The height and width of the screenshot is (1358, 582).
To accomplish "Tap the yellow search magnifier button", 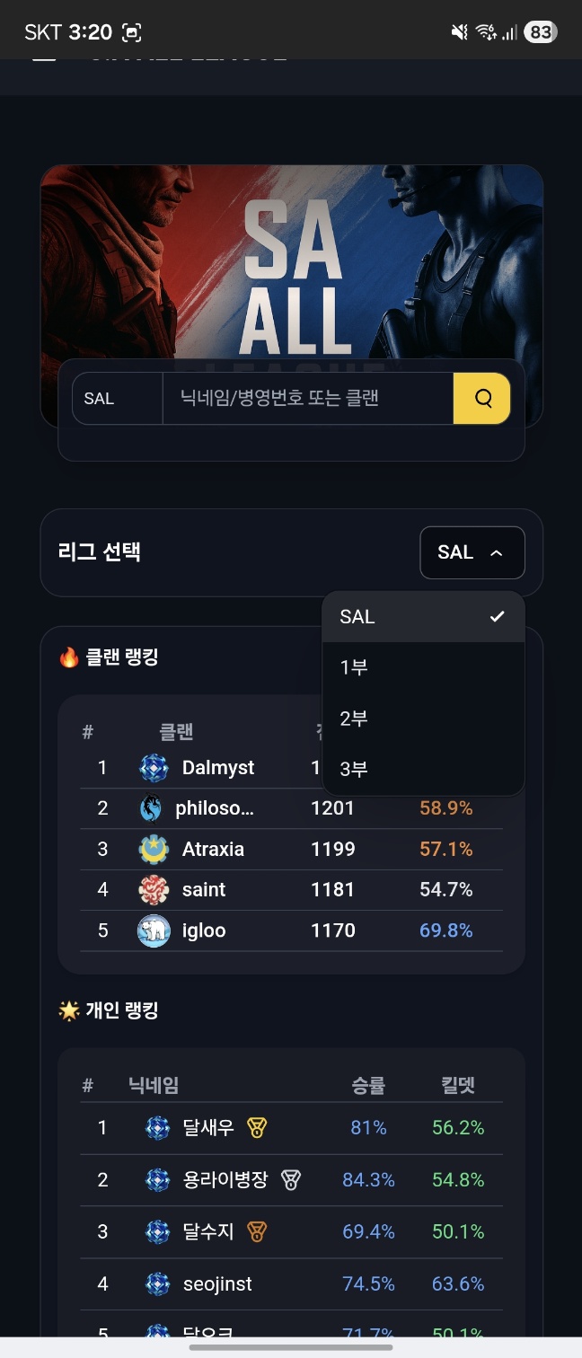I will coord(482,399).
